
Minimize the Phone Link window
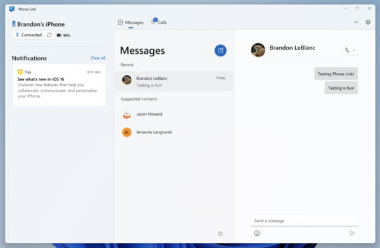pyautogui.click(x=345, y=8)
